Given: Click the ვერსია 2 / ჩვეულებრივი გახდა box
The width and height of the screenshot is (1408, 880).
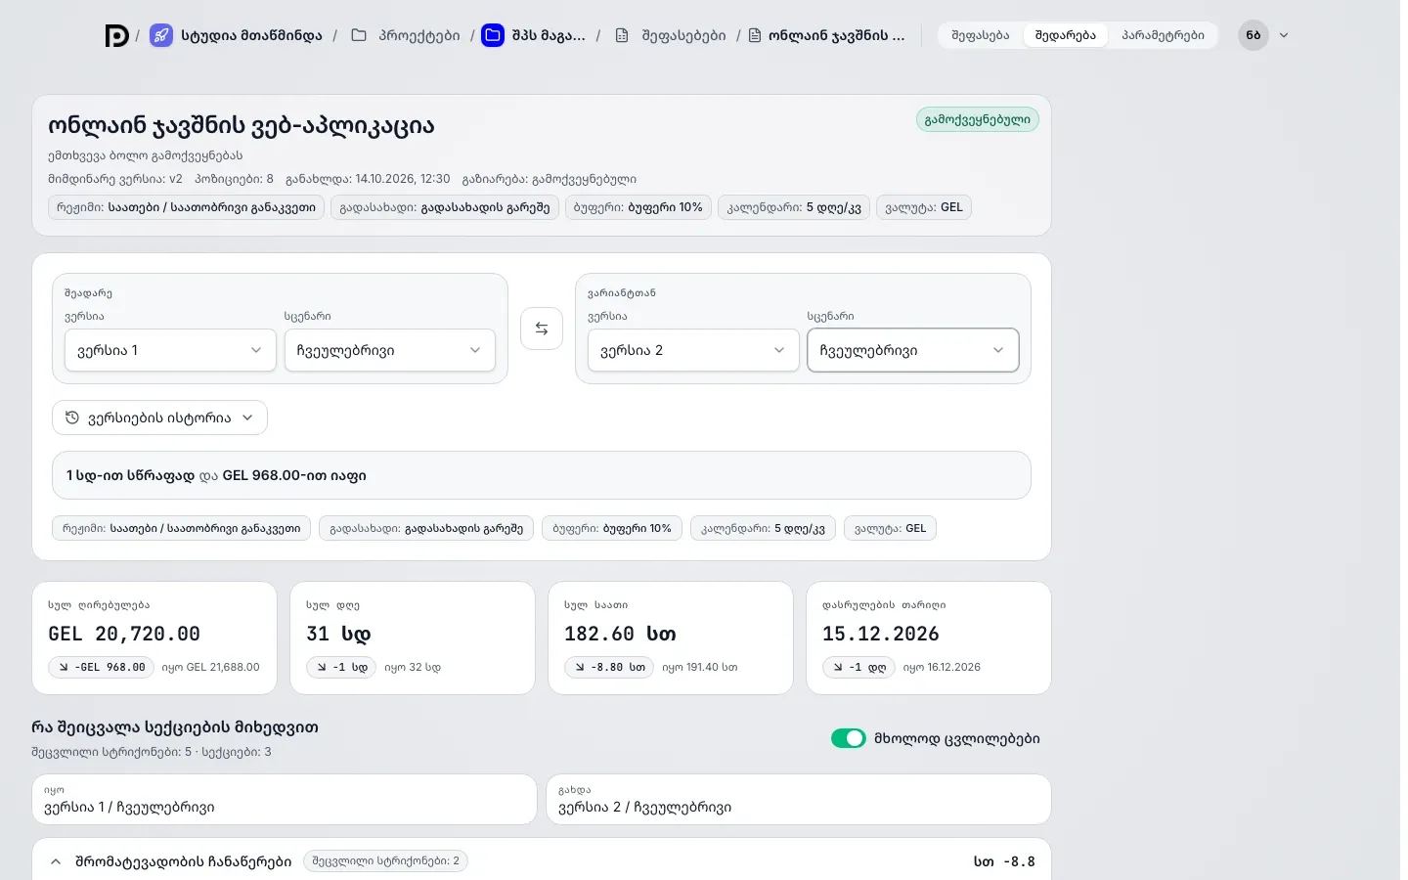Looking at the screenshot, I should pyautogui.click(x=799, y=800).
